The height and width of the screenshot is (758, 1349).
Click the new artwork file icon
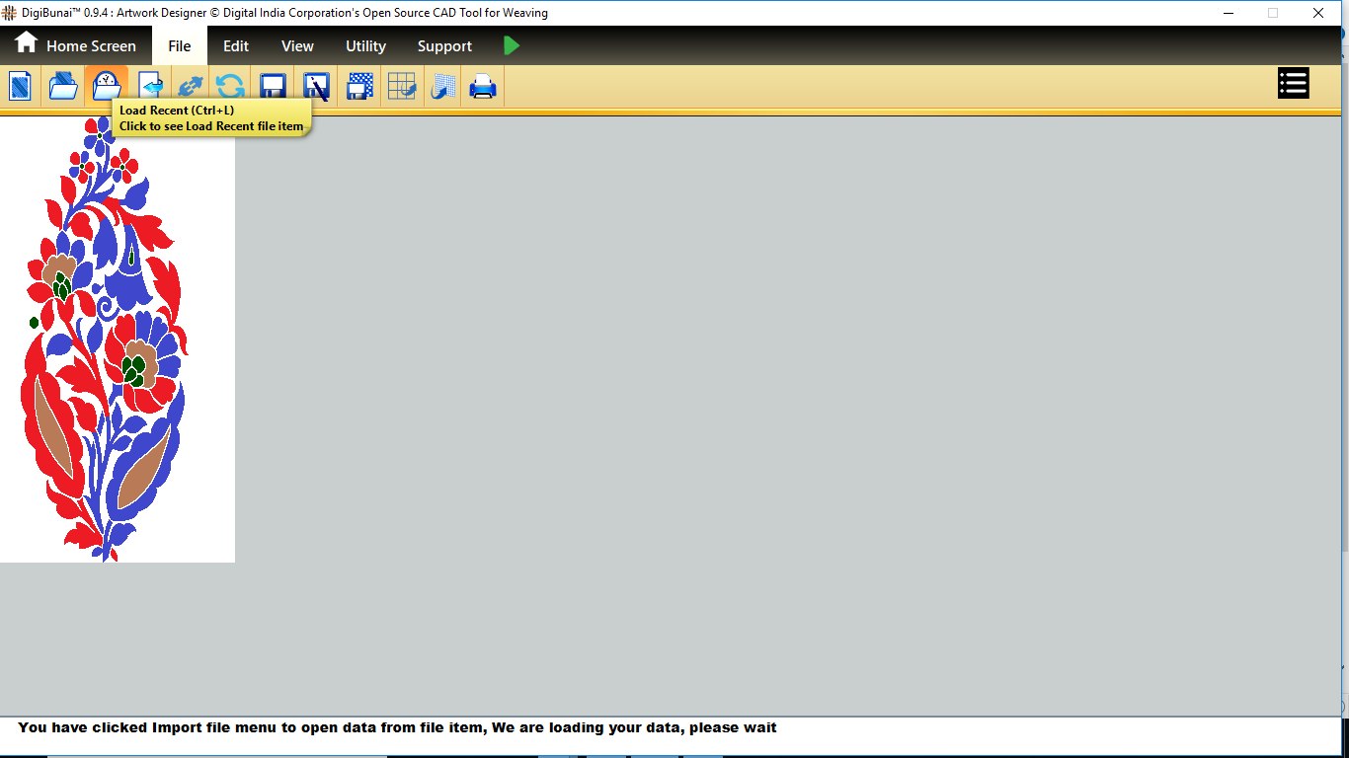[x=20, y=86]
